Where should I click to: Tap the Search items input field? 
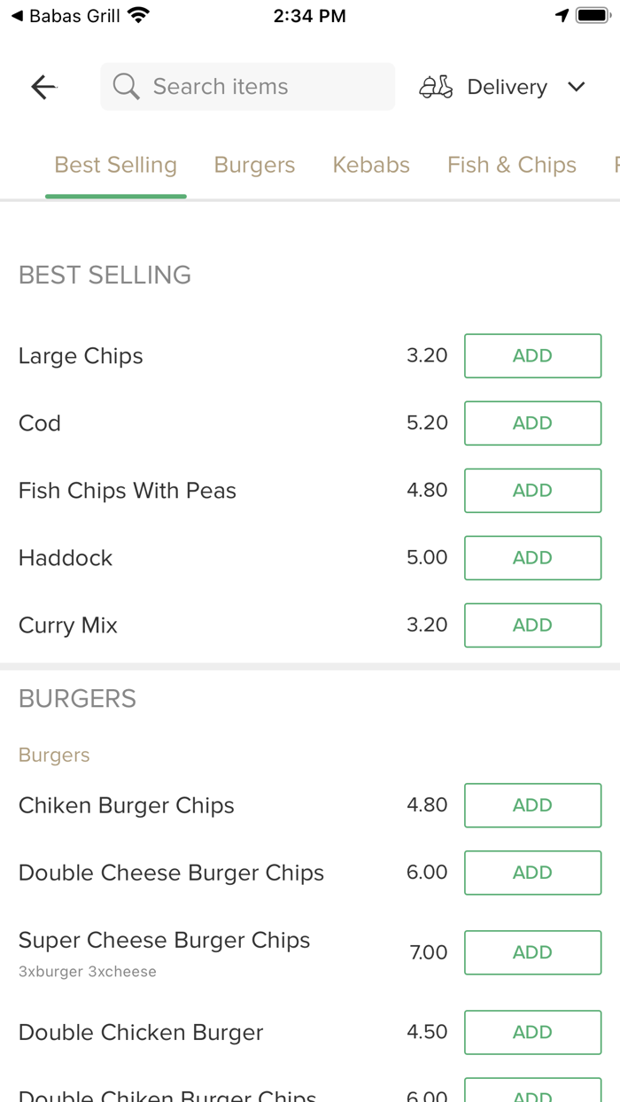pyautogui.click(x=247, y=86)
